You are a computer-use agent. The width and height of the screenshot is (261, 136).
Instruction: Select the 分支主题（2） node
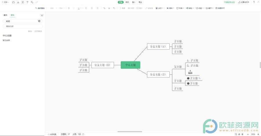[158, 74]
